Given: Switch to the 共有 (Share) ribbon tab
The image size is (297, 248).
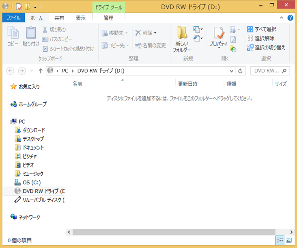Looking at the screenshot, I should click(x=59, y=18).
